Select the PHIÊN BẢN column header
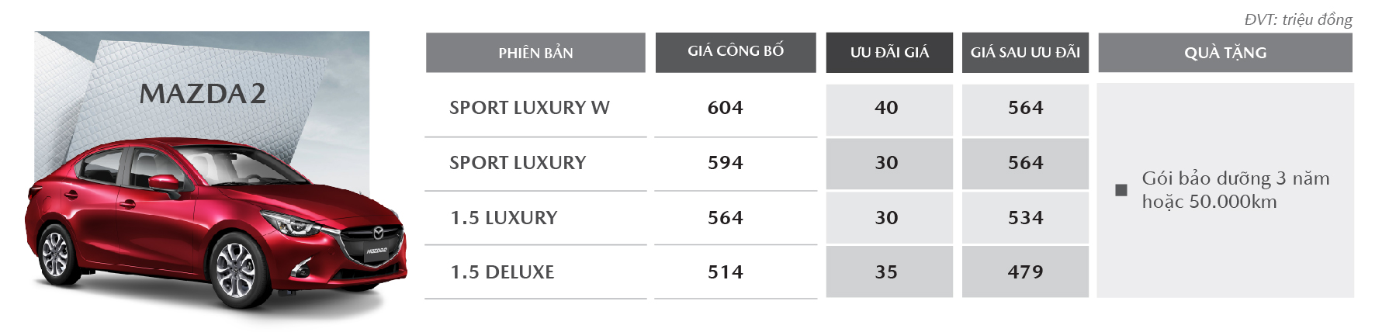This screenshot has width=1389, height=332. (535, 53)
